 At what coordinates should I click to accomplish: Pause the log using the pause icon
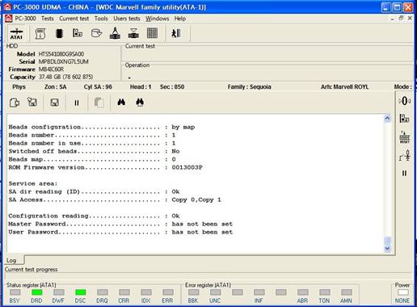[77, 103]
